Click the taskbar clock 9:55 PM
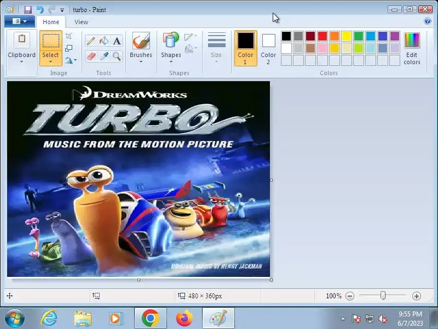438x329 pixels. [410, 314]
